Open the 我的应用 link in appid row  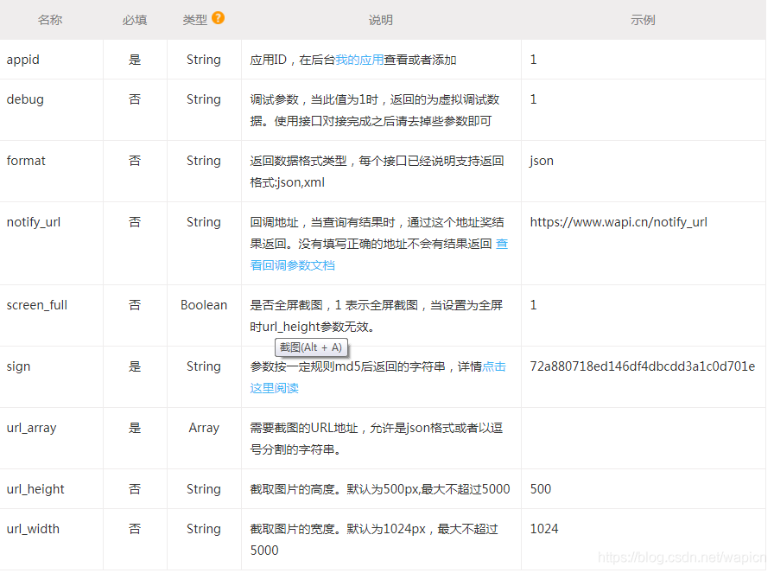pyautogui.click(x=359, y=60)
